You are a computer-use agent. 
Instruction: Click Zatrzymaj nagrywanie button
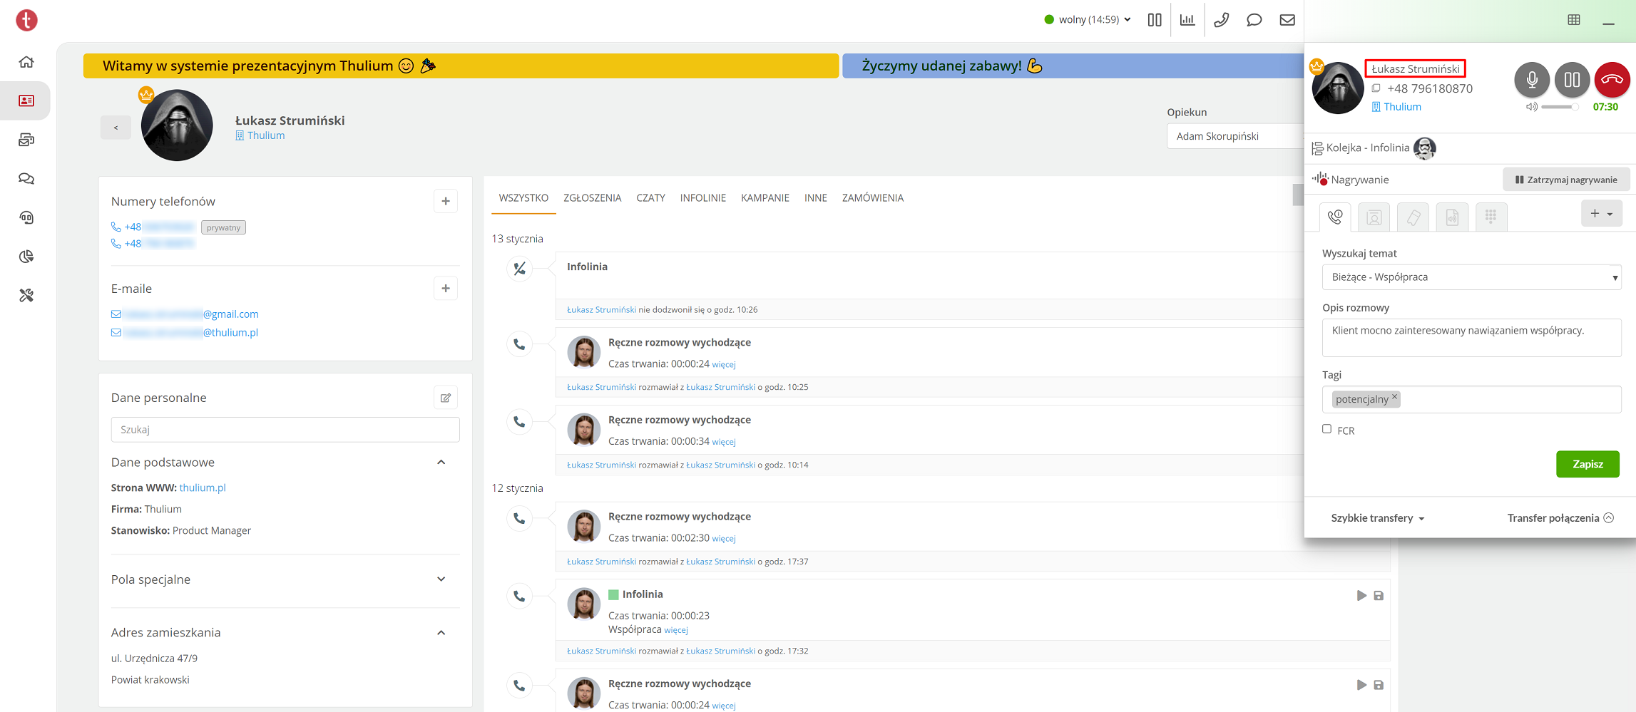pyautogui.click(x=1566, y=180)
